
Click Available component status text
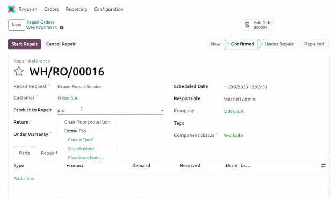point(233,135)
